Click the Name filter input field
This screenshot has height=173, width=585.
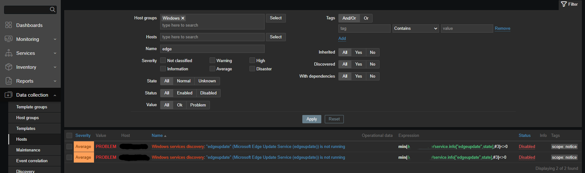[212, 49]
